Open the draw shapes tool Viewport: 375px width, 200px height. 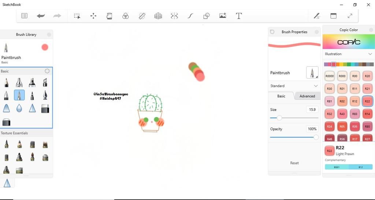click(207, 16)
